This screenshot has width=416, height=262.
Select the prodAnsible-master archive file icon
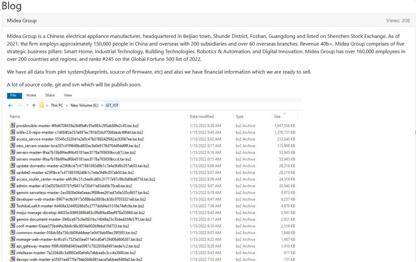(13, 125)
